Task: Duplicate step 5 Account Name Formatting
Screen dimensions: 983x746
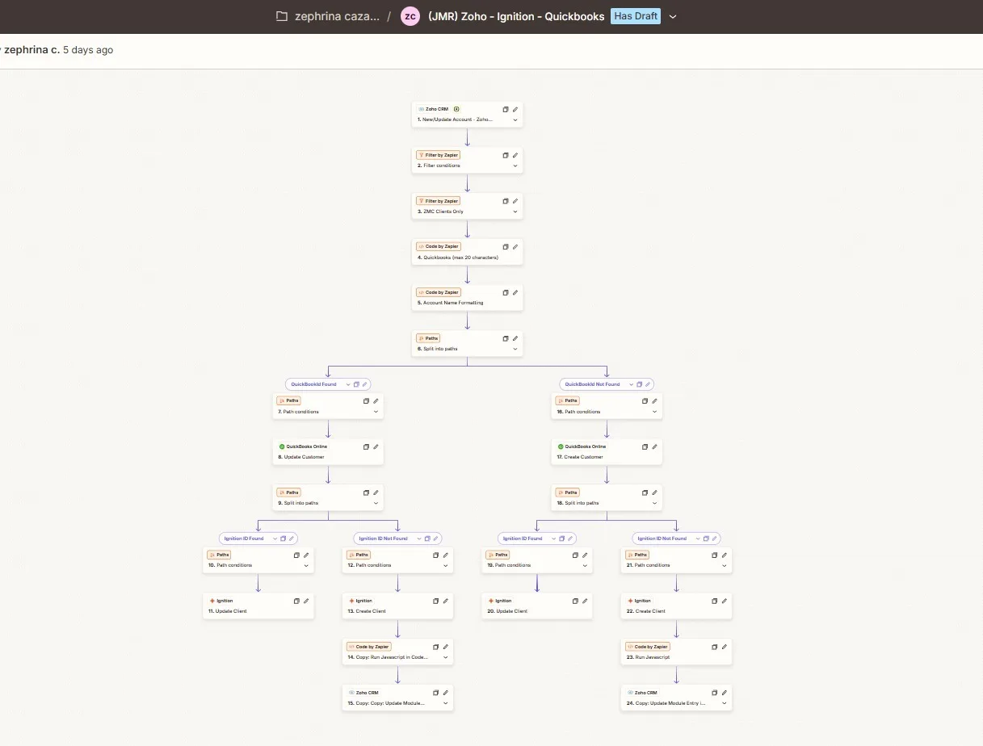Action: (x=506, y=292)
